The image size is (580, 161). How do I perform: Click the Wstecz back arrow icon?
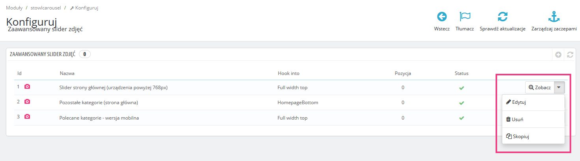(442, 17)
